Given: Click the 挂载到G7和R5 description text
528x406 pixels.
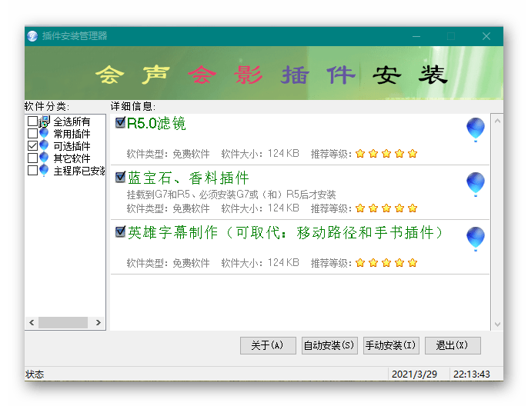Looking at the screenshot, I should tap(231, 195).
